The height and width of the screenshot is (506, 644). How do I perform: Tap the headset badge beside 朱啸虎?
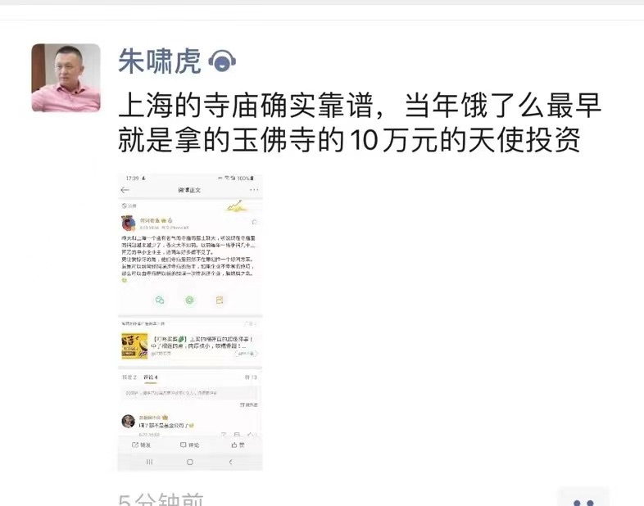pyautogui.click(x=222, y=61)
